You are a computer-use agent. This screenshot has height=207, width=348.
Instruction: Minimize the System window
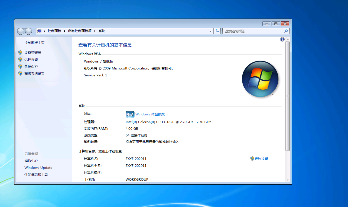267,24
